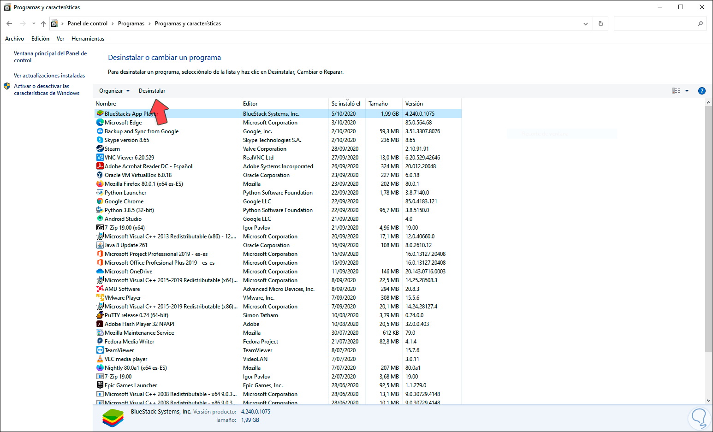Click the Mozilla Firefox 80.0.1 icon
This screenshot has width=713, height=432.
[x=100, y=184]
